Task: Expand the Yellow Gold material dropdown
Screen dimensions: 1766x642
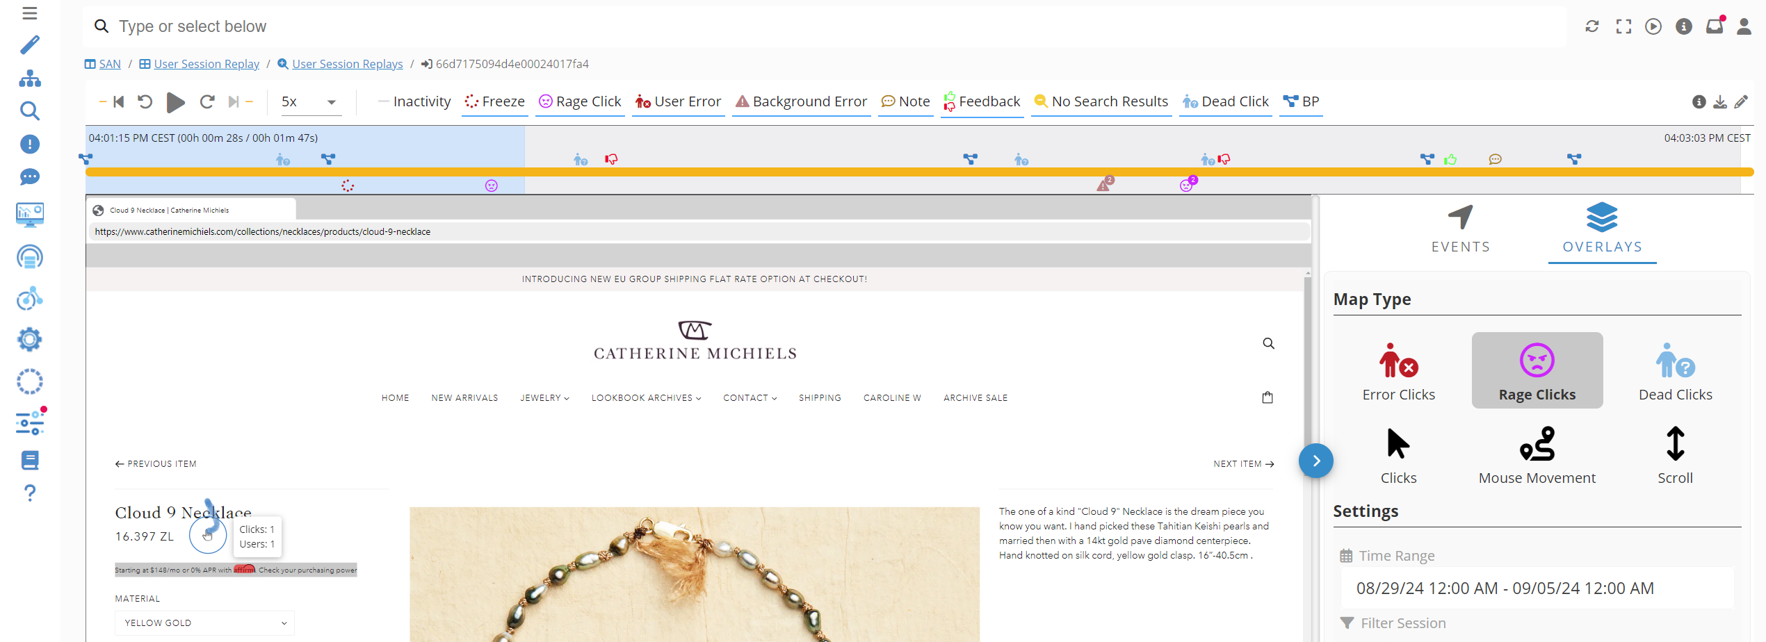Action: [204, 623]
